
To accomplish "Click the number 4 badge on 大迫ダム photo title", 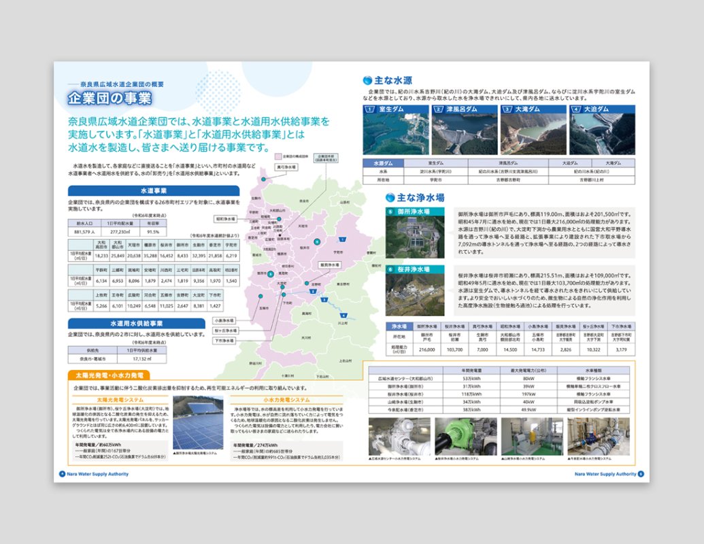I will coord(576,109).
